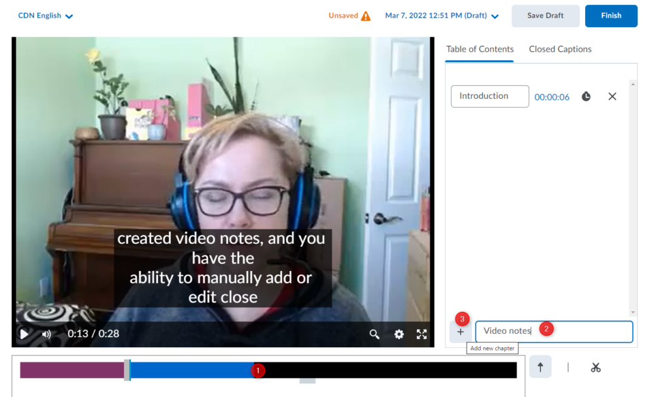
Task: Switch to the Closed Captions tab
Action: pyautogui.click(x=560, y=49)
